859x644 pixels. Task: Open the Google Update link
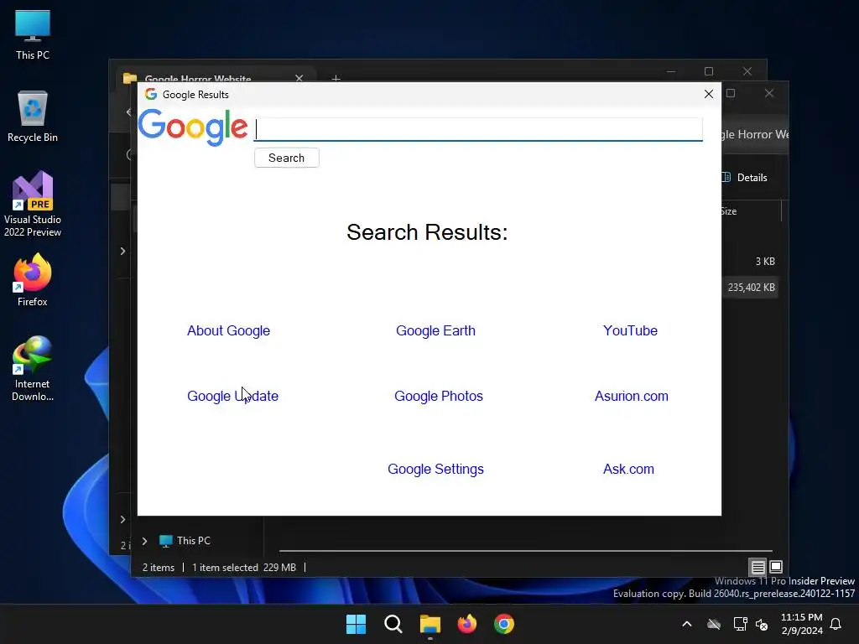(x=233, y=396)
